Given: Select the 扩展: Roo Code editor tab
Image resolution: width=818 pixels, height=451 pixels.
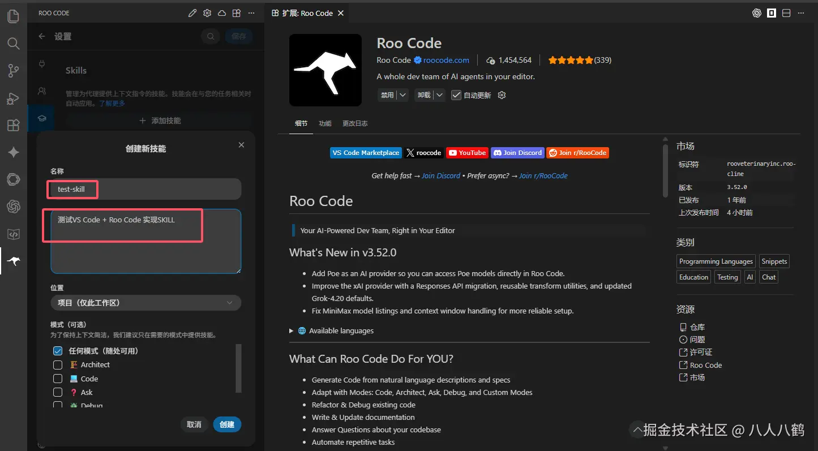Looking at the screenshot, I should click(x=308, y=13).
